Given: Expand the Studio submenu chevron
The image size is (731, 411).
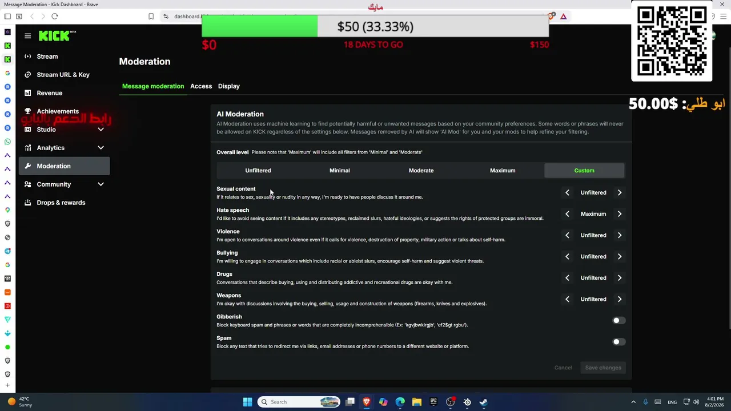Looking at the screenshot, I should [x=101, y=130].
